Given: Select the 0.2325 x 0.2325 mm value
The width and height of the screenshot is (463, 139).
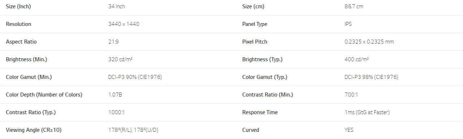Looking at the screenshot, I should tap(369, 42).
